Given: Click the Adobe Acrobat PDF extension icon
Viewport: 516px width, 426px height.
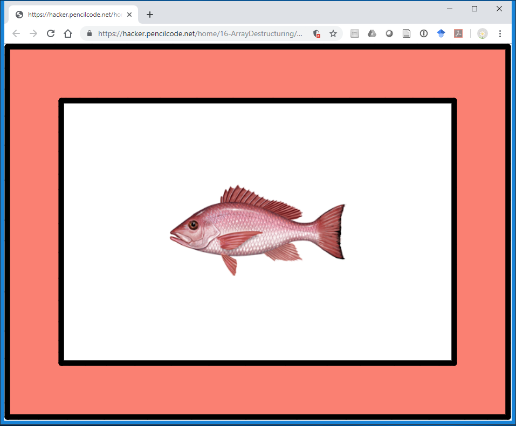Looking at the screenshot, I should [458, 33].
